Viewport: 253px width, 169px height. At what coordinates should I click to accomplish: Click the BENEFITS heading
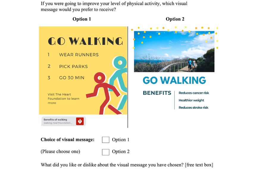157,93
